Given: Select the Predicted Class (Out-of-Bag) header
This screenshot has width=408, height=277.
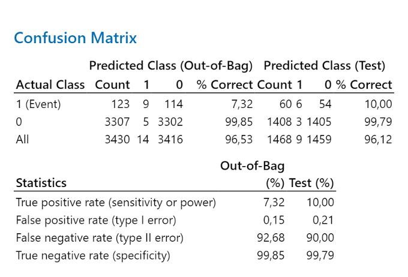Looking at the screenshot, I should pyautogui.click(x=170, y=66).
